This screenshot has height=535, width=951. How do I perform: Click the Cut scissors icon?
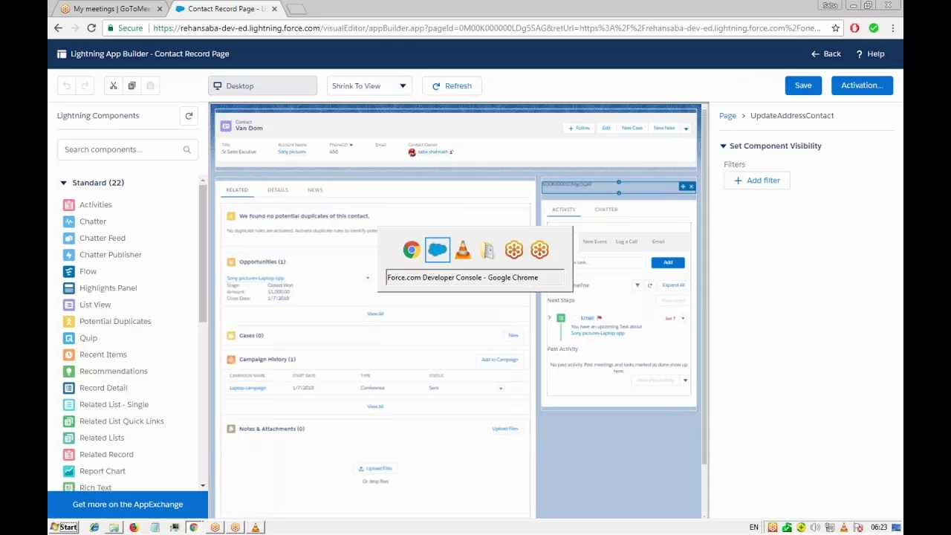114,86
